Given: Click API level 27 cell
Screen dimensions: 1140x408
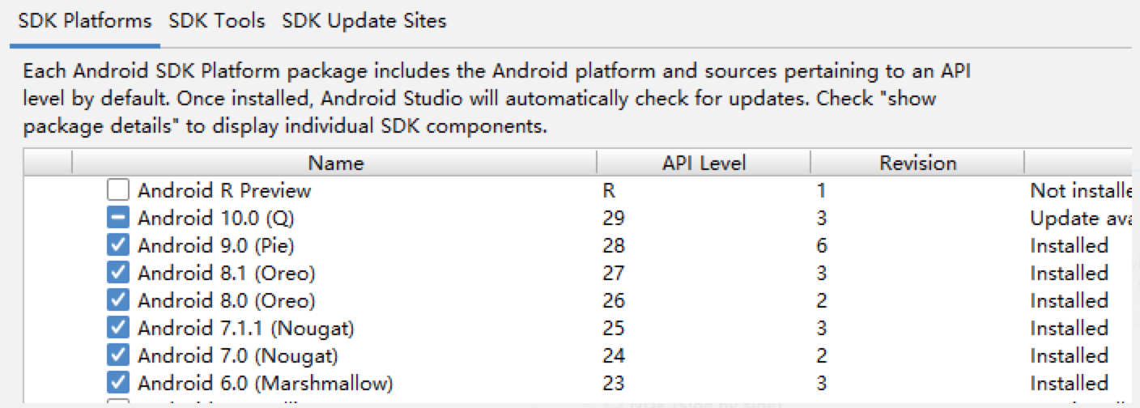Looking at the screenshot, I should tap(614, 273).
